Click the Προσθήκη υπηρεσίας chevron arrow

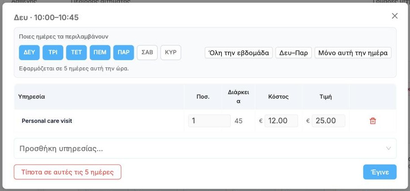(x=388, y=148)
